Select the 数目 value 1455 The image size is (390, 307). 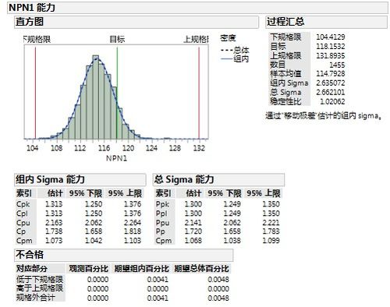337,65
